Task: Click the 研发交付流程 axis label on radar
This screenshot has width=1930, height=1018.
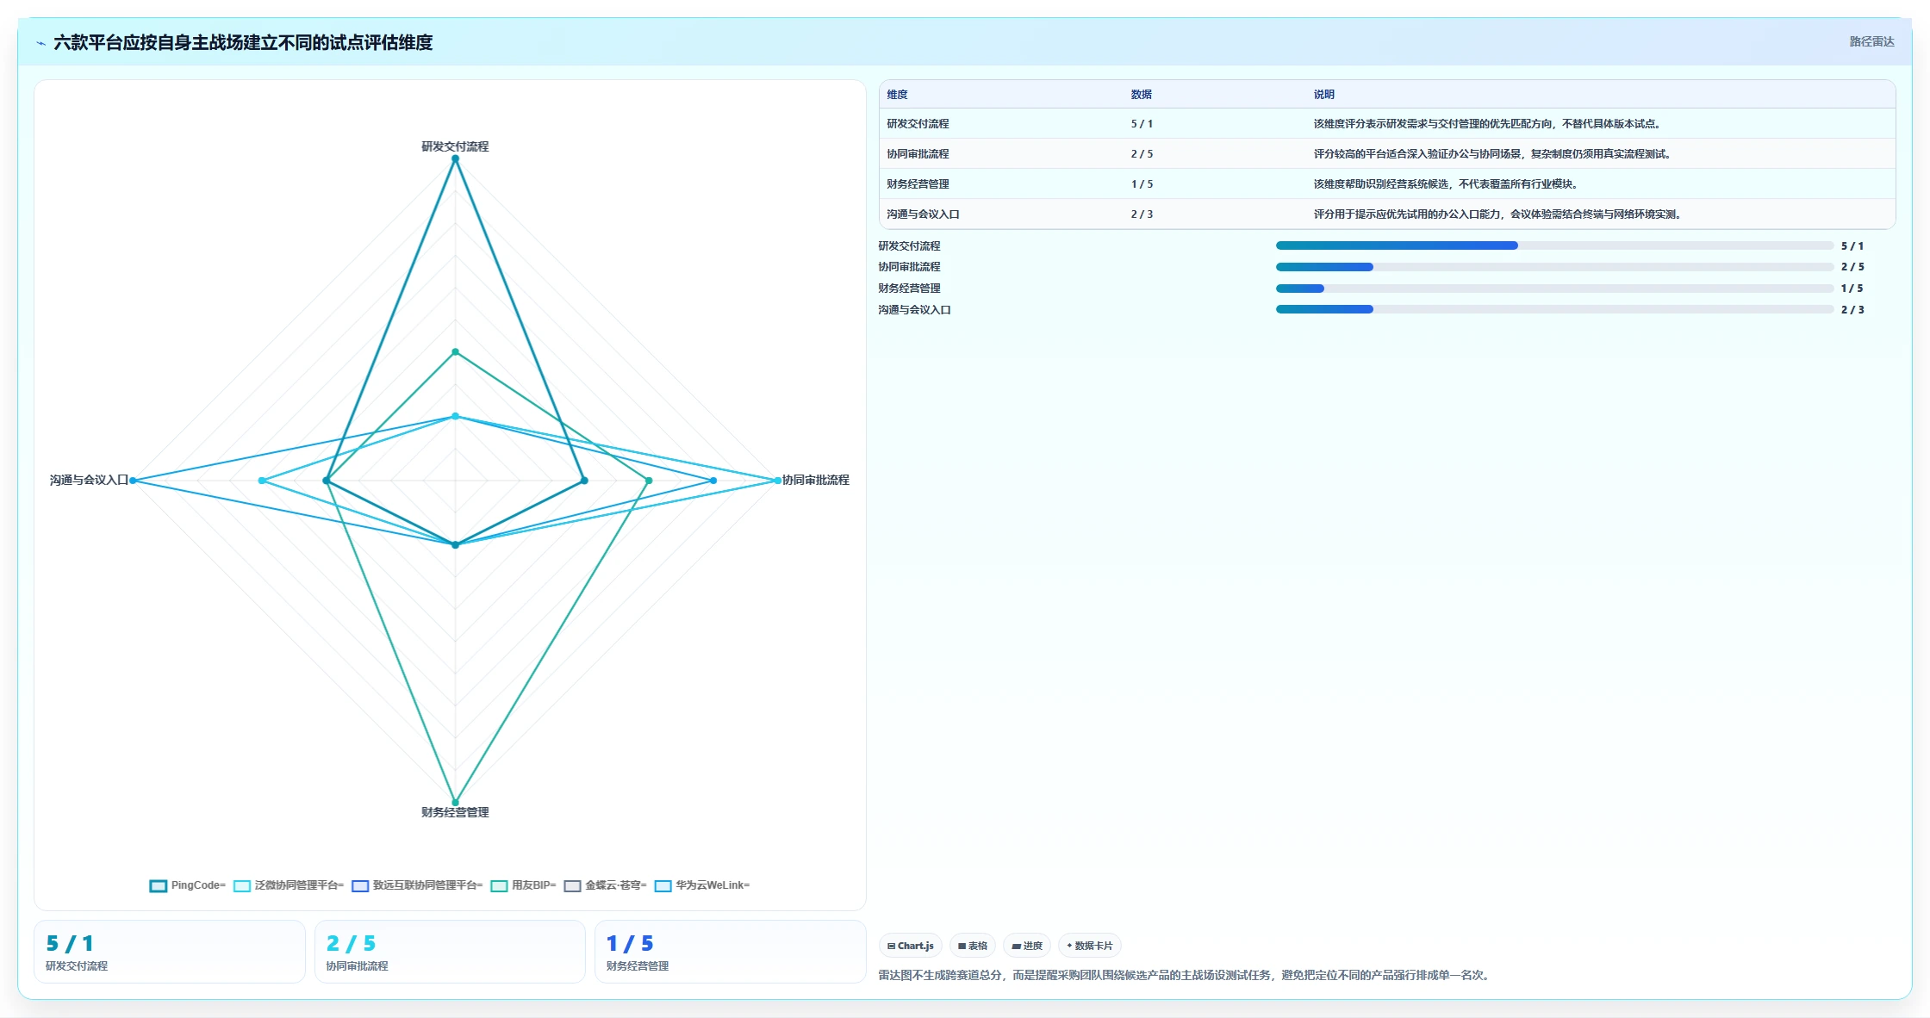Action: point(455,146)
